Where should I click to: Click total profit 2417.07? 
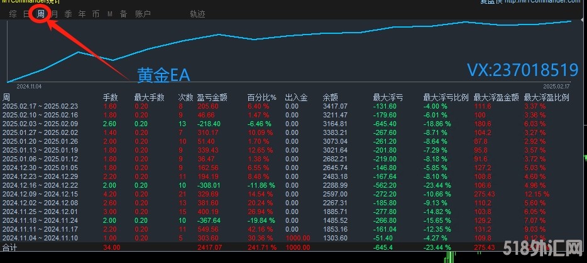click(x=210, y=247)
